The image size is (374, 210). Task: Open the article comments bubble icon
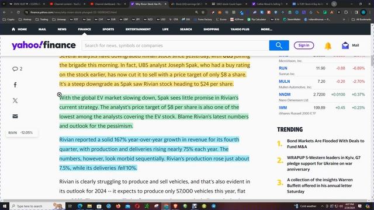(x=15, y=69)
